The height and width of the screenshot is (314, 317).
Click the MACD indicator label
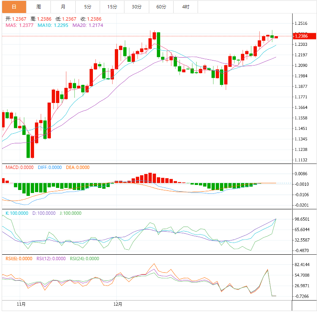click(19, 167)
